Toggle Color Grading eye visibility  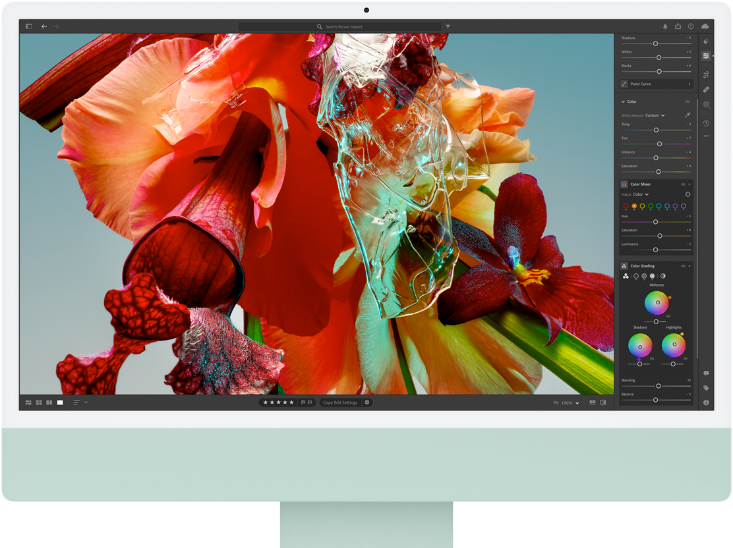683,266
